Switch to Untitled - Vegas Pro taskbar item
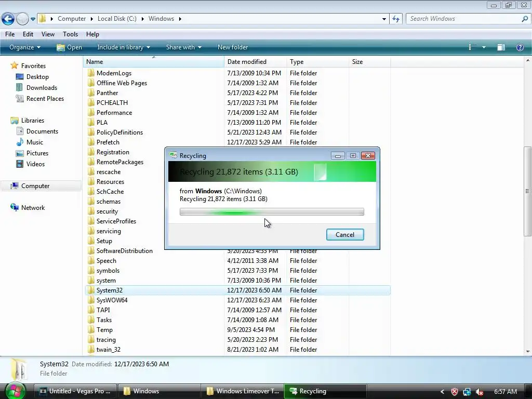The height and width of the screenshot is (399, 532). pyautogui.click(x=75, y=391)
